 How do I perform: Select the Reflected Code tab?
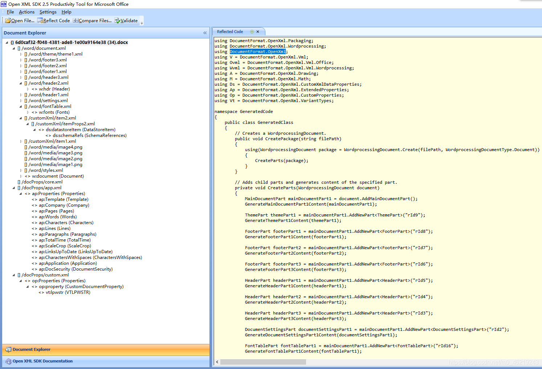click(230, 32)
